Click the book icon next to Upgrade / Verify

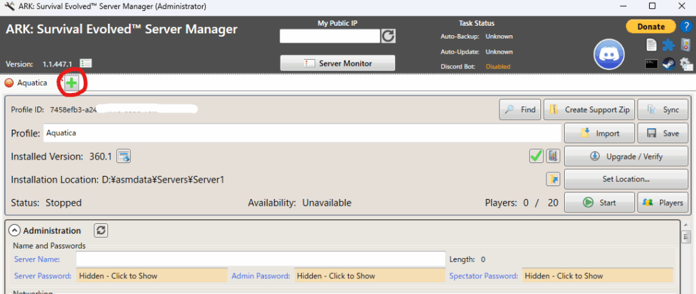[553, 156]
